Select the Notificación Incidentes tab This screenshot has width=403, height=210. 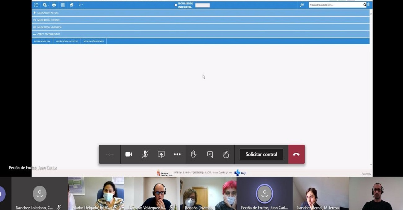[67, 41]
